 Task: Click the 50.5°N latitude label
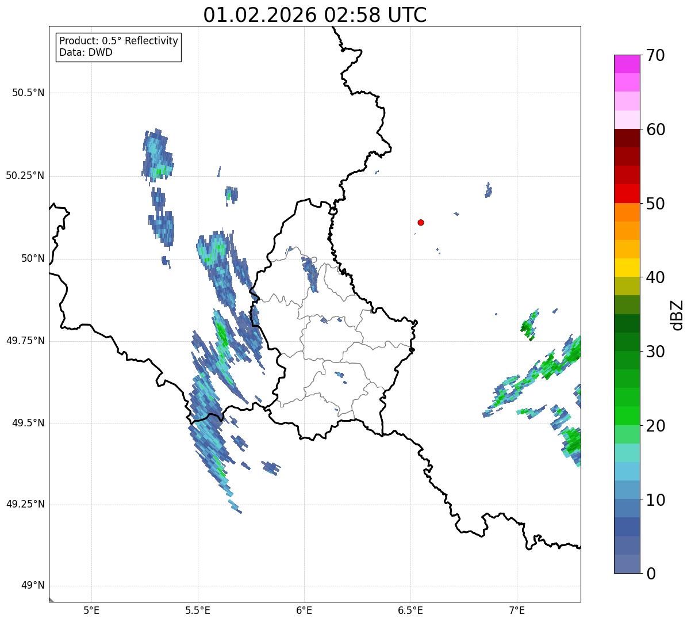28,93
